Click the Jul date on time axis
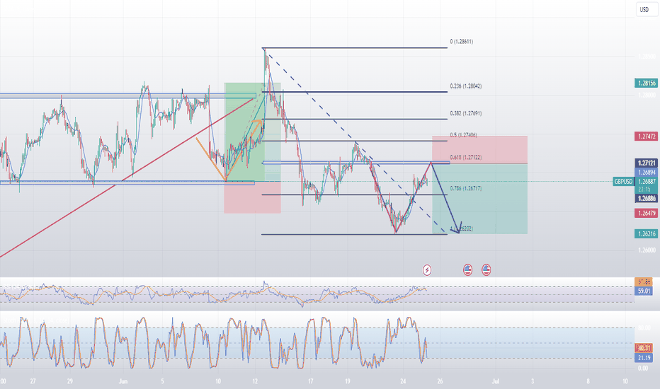Image resolution: width=660 pixels, height=389 pixels. (x=496, y=381)
